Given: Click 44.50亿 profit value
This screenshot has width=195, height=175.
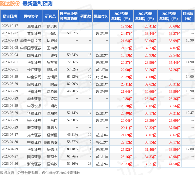Looking at the screenshot, I should [x=175, y=164].
